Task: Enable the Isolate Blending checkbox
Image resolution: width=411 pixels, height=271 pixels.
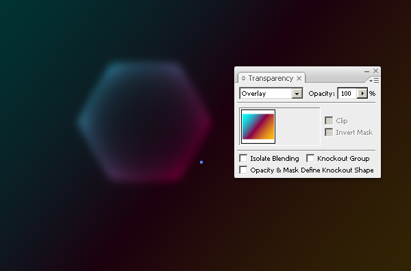Action: click(x=243, y=158)
